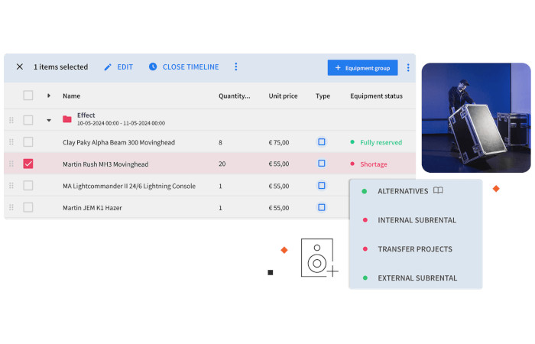Select TRANSFER PROJECTS option
Image resolution: width=535 pixels, height=344 pixels.
point(415,249)
